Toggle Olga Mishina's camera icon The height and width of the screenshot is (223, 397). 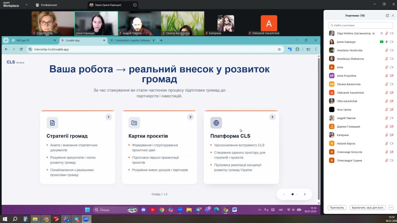(391, 33)
